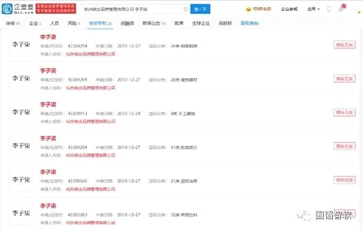The width and height of the screenshot is (363, 231).
Task: Click the 商标无效 badge in 28类 row
Action: (x=344, y=78)
